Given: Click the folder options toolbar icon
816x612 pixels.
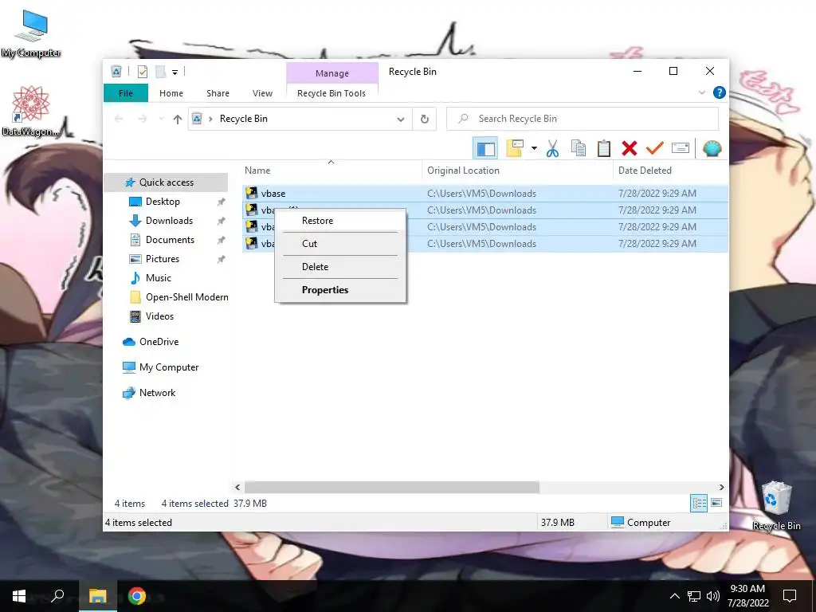Looking at the screenshot, I should click(514, 148).
